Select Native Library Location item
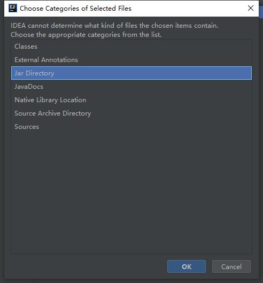This screenshot has height=283, width=263. coord(131,100)
